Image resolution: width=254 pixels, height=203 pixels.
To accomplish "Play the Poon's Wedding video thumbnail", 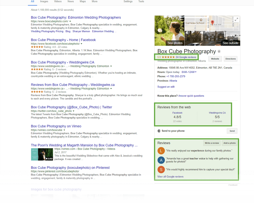I will click(42, 155).
